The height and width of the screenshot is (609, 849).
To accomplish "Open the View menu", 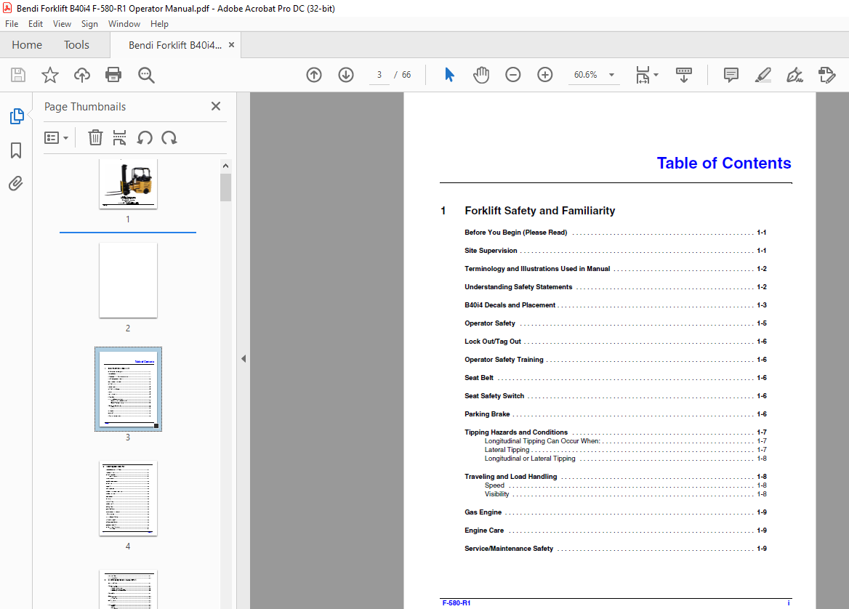I will tap(62, 24).
